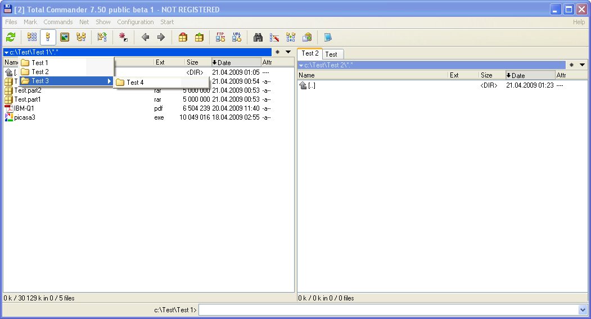This screenshot has width=591, height=319.
Task: Click the right panel path bar c:\Test\Test 2
Action: pos(431,65)
